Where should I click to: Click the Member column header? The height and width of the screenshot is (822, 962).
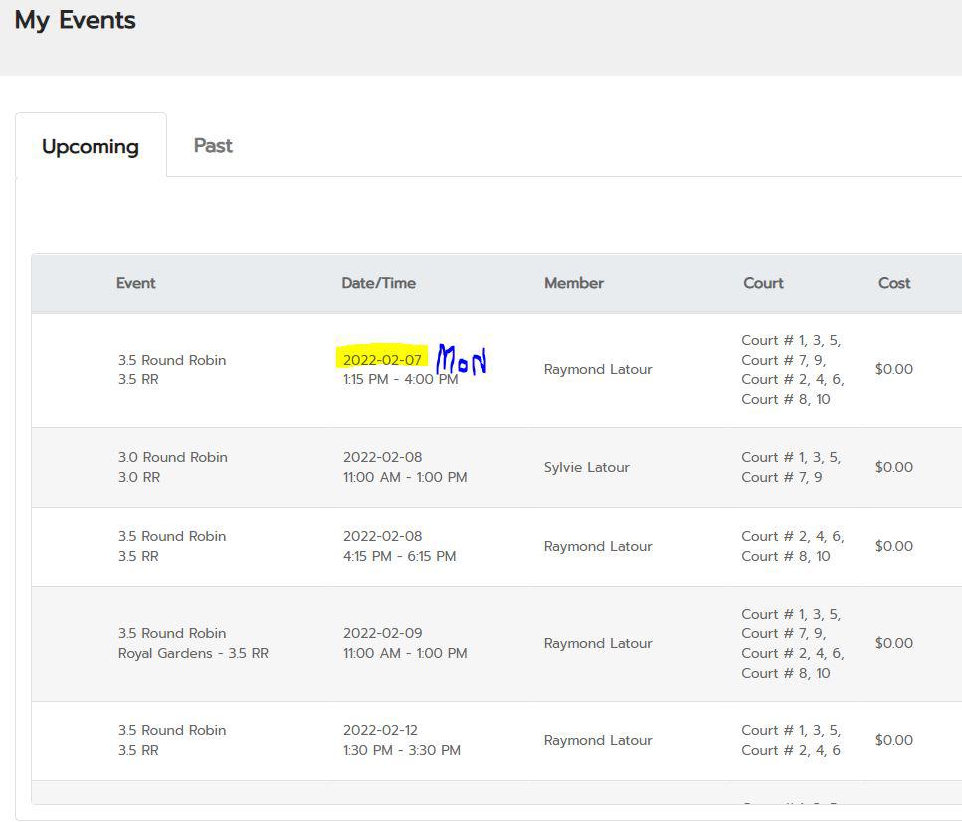tap(573, 283)
